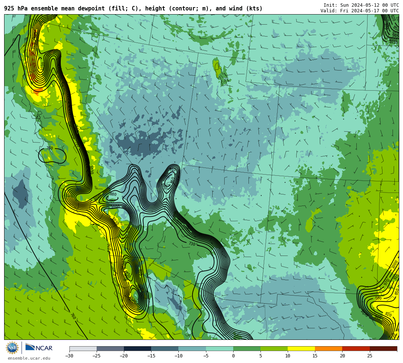Screen dimensions: 403x363
Task: Click the NCAR logo
Action: click(39, 348)
